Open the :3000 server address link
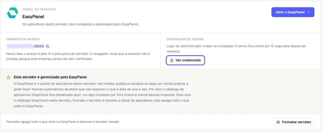323x132 pixels. pos(25,46)
